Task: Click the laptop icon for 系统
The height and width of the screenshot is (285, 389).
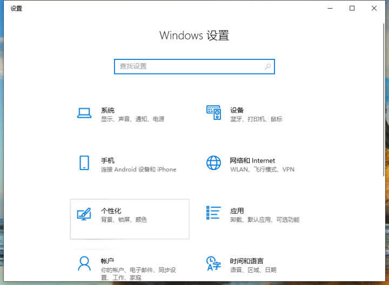Action: point(84,113)
